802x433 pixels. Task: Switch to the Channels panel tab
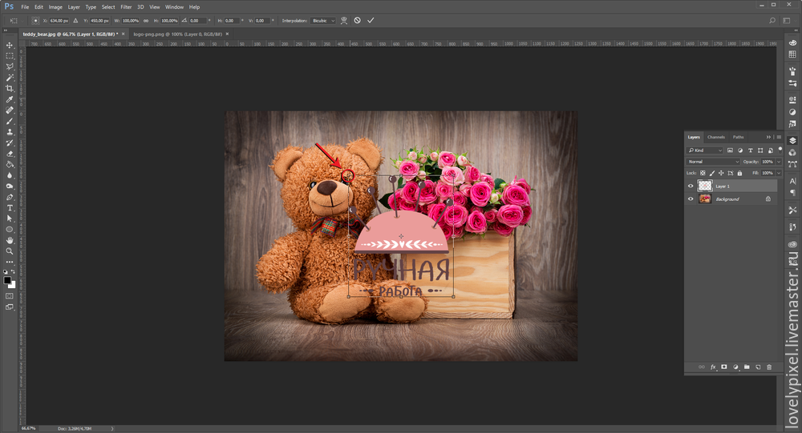(715, 137)
